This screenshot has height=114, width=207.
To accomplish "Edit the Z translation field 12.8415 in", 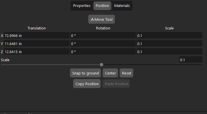I will (36, 52).
